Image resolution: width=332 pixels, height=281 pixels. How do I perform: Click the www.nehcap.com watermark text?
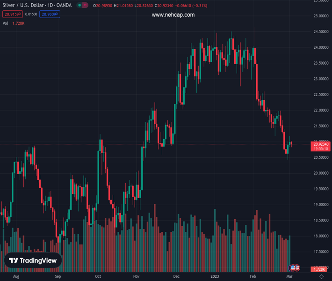[x=173, y=15]
